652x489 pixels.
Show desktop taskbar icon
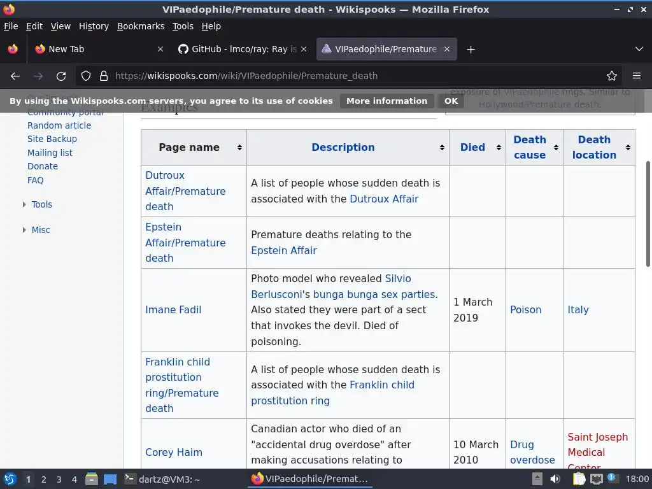[110, 479]
